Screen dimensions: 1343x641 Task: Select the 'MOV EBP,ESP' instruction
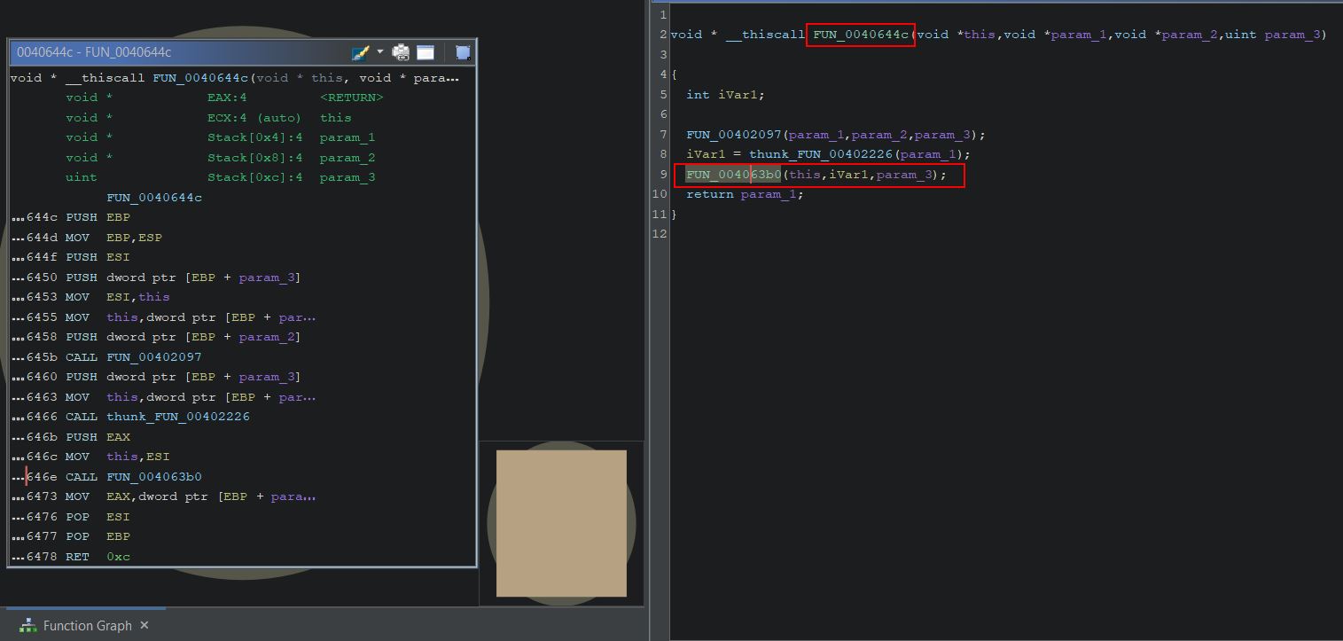pyautogui.click(x=113, y=238)
